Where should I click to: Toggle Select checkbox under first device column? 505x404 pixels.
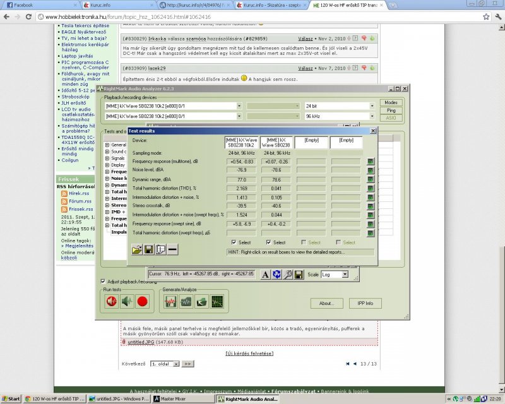coord(234,242)
